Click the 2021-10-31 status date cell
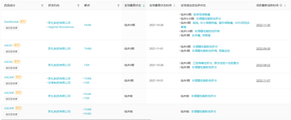 (x=156, y=81)
